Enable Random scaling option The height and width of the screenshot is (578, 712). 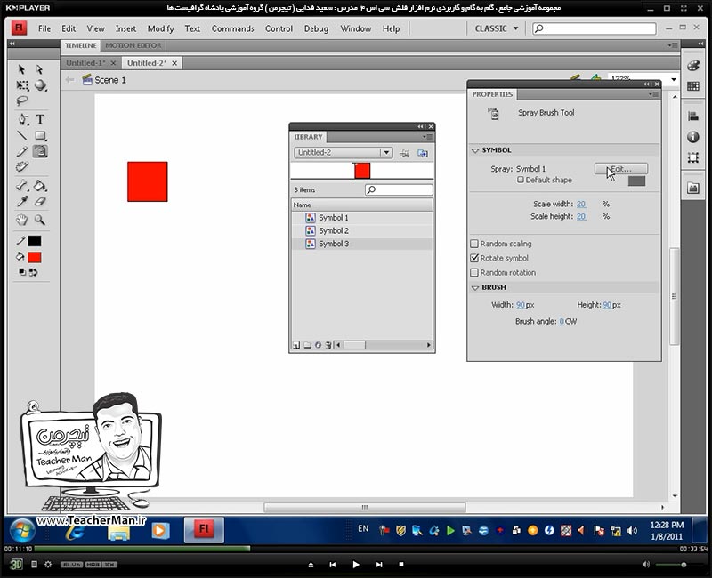(x=474, y=244)
